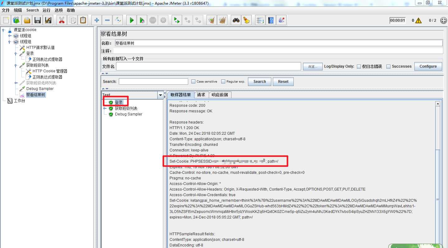Save test plan as

(x=48, y=20)
